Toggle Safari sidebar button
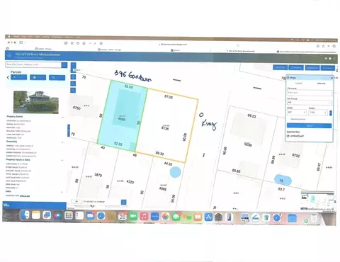Viewport: 340px width, 262px height. [x=21, y=42]
